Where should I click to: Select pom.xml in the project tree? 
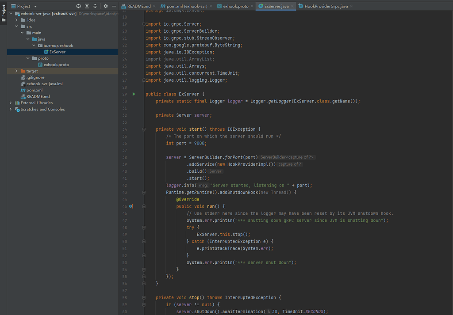pyautogui.click(x=34, y=90)
